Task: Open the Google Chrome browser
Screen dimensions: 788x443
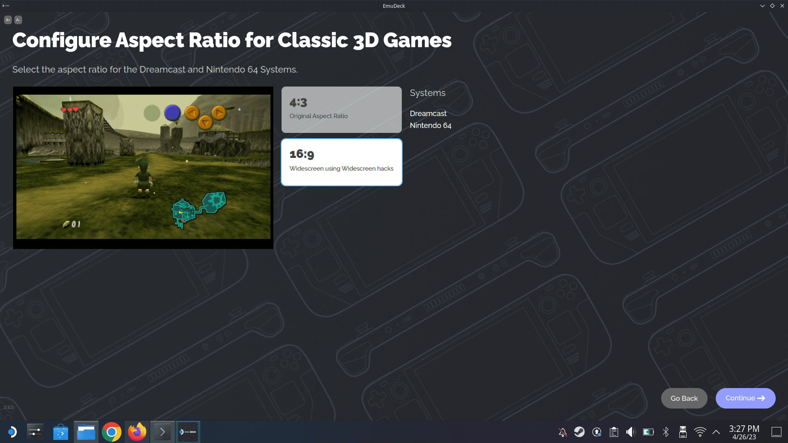Action: tap(112, 432)
